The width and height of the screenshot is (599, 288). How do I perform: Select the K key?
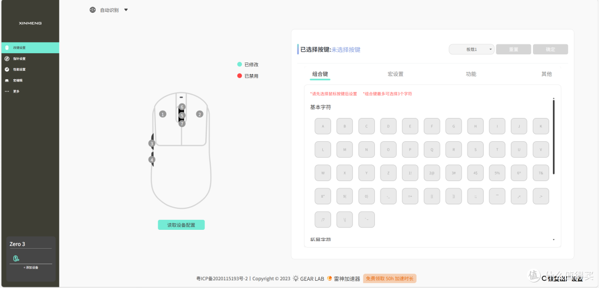point(541,126)
